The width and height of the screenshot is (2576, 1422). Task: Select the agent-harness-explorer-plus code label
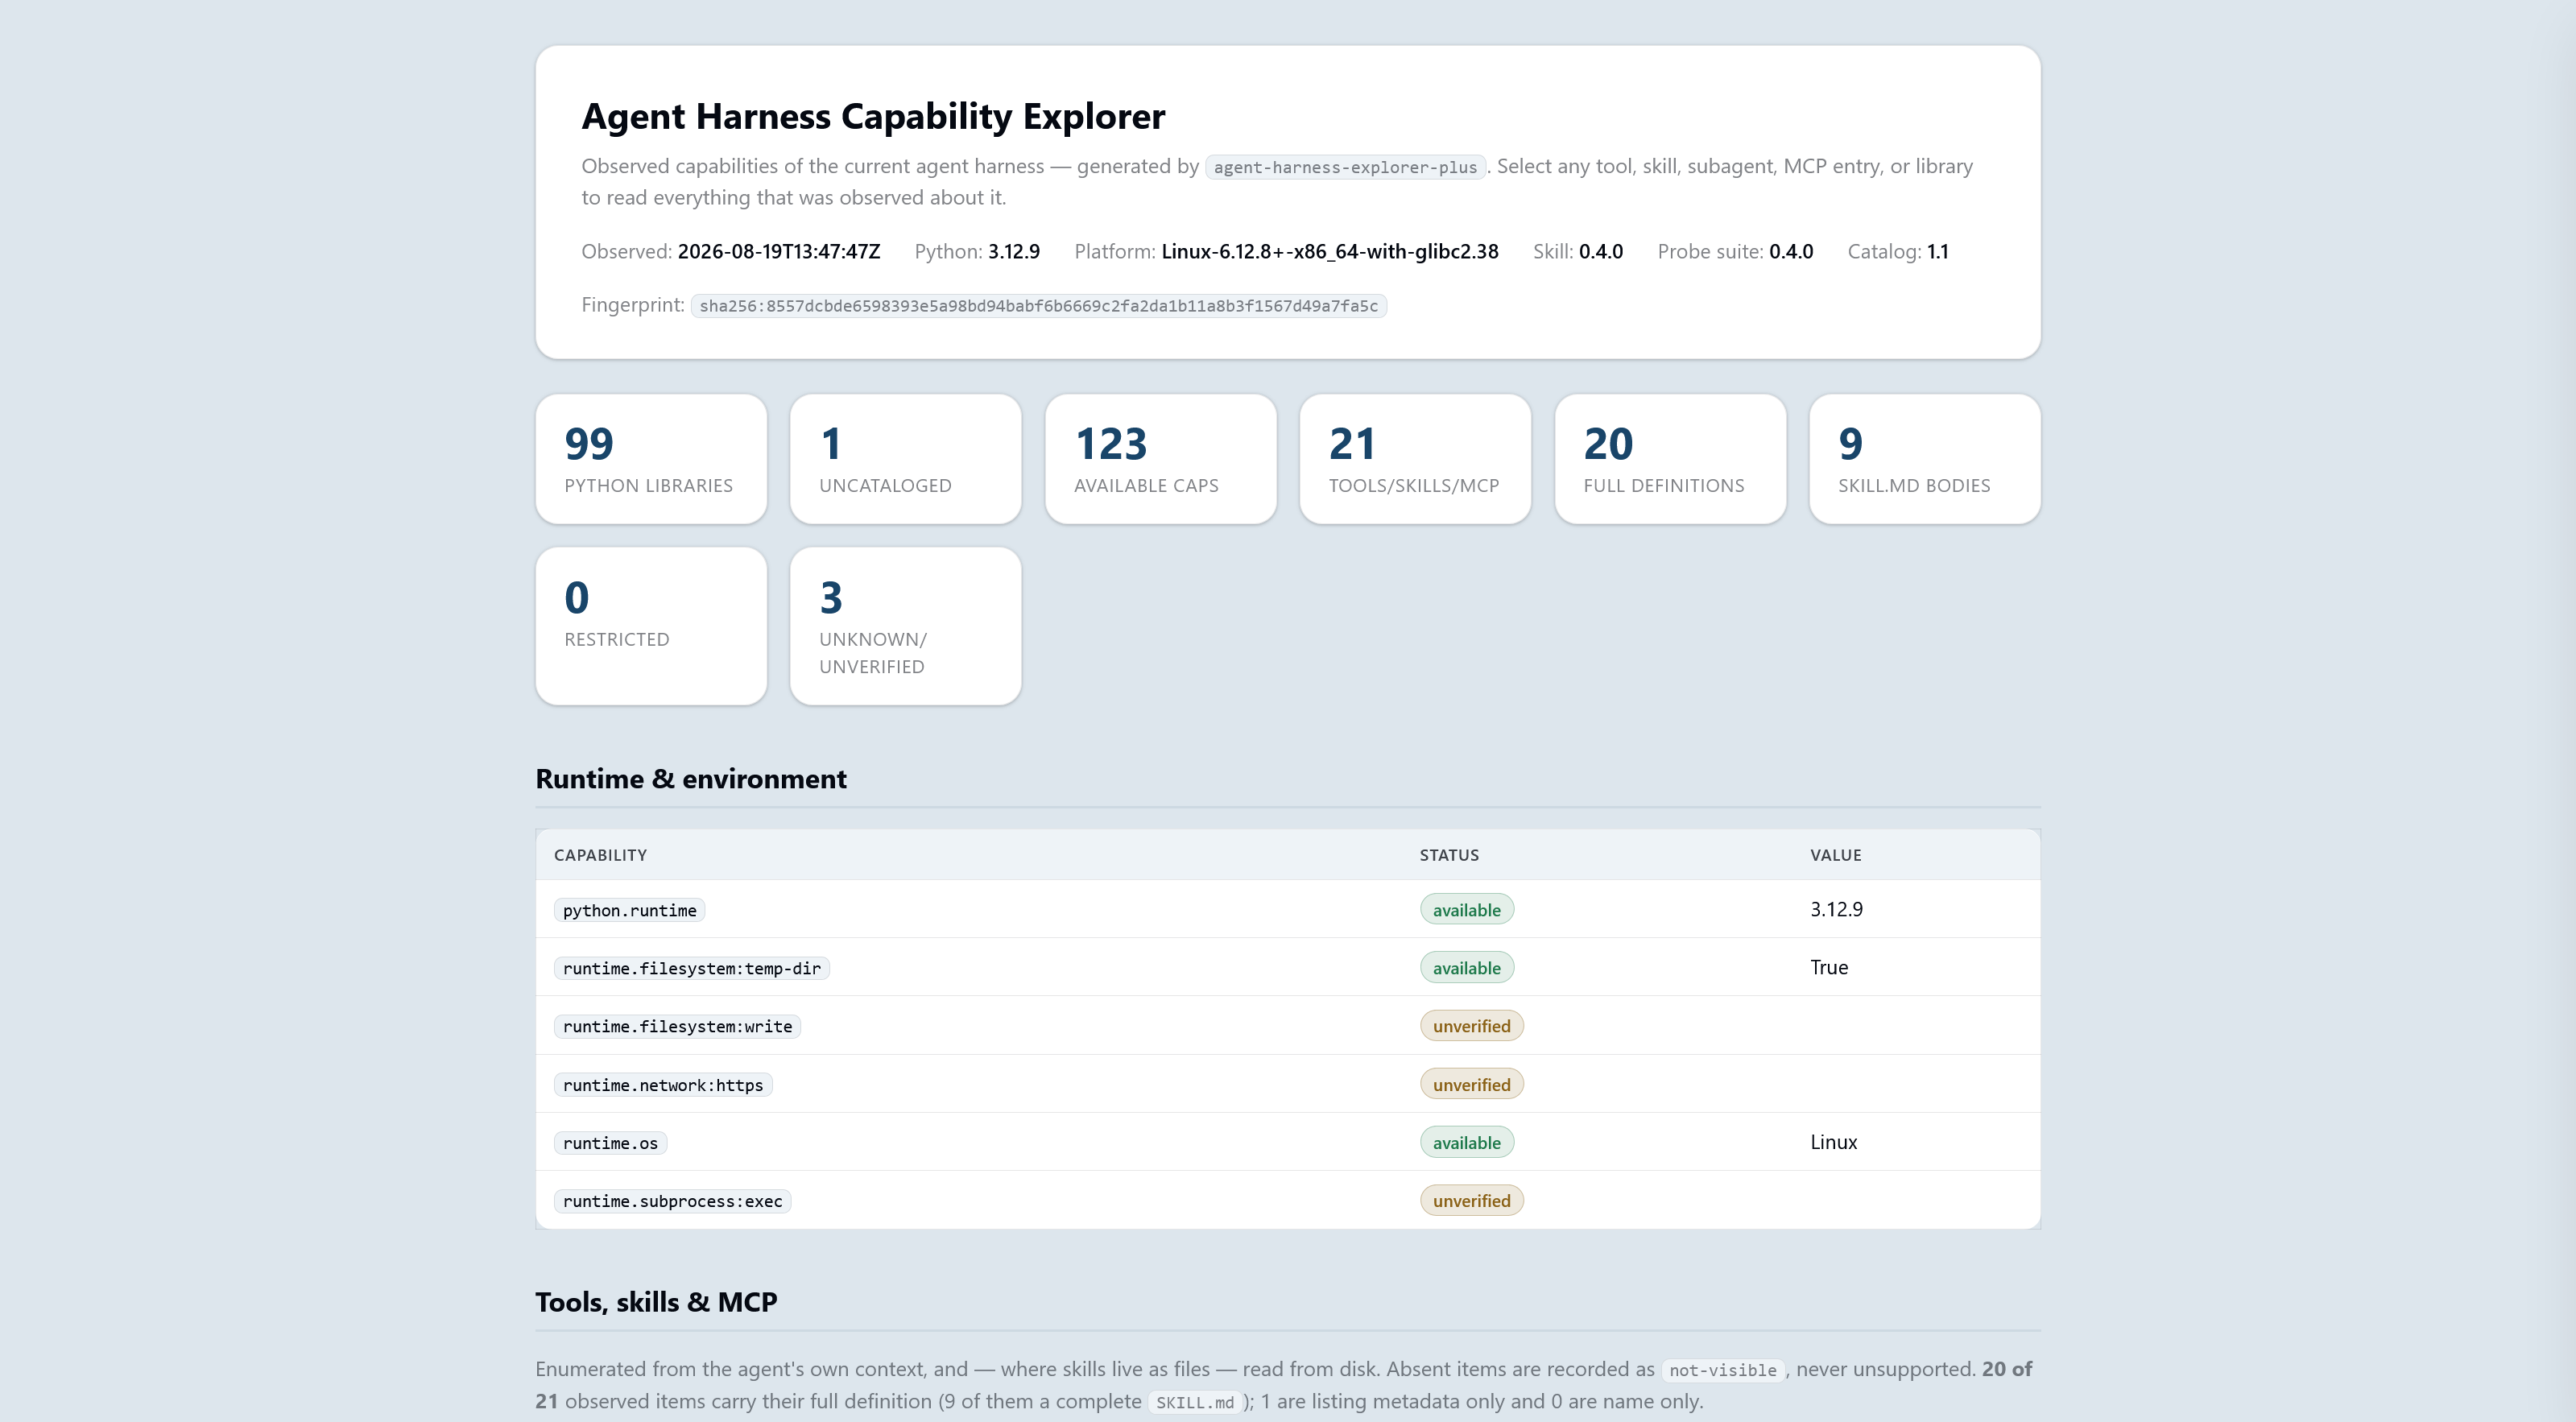click(1345, 167)
